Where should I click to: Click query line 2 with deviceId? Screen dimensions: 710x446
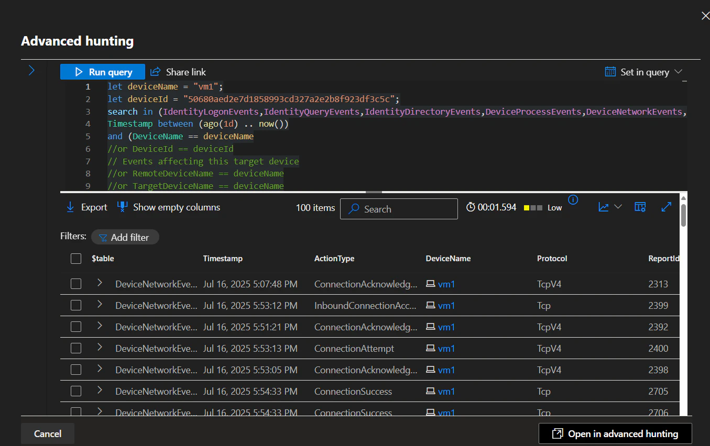click(x=254, y=99)
